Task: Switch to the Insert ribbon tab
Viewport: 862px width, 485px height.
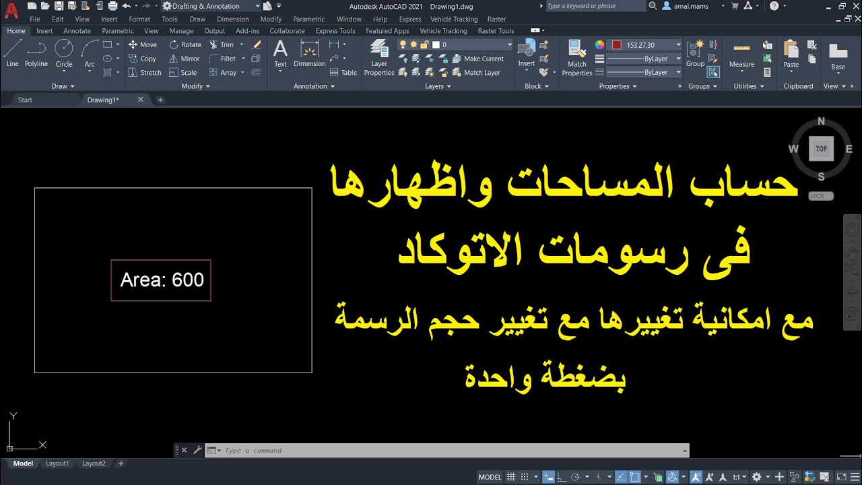Action: [x=44, y=31]
